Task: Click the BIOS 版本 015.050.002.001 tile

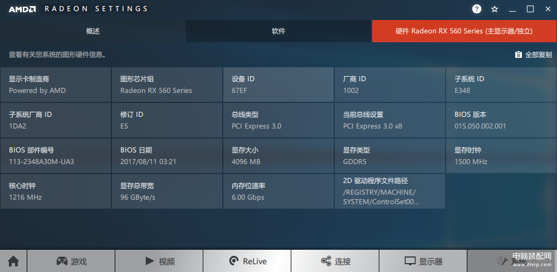Action: pyautogui.click(x=501, y=120)
